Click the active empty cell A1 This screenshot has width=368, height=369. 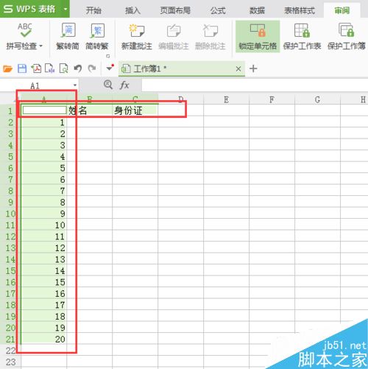[44, 110]
